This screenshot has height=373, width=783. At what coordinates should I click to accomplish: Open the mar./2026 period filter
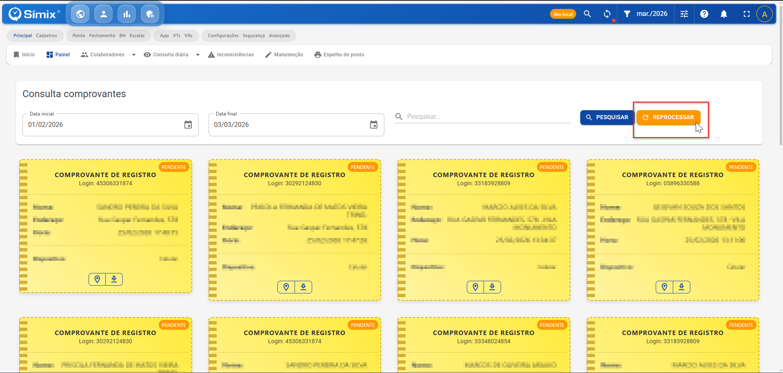[x=645, y=14]
